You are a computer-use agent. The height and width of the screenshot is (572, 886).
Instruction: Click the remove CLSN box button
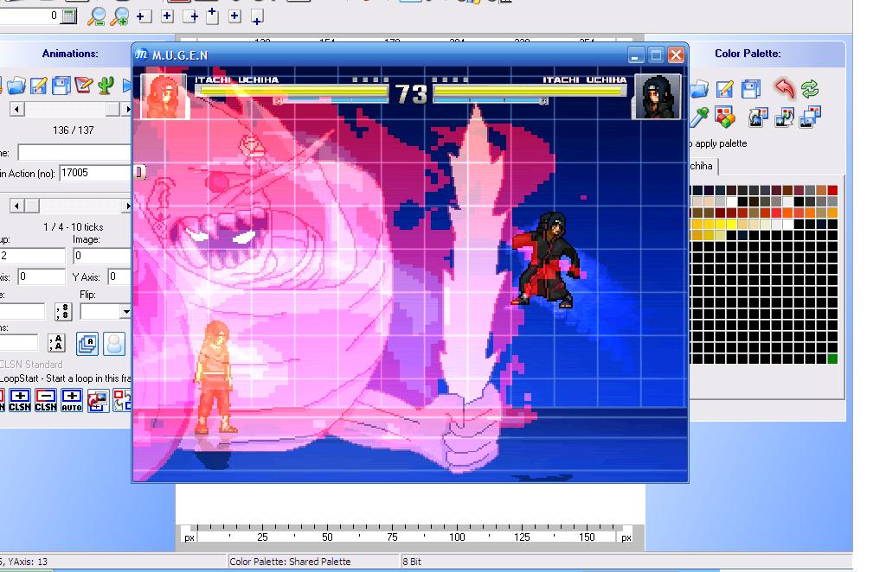click(x=46, y=400)
